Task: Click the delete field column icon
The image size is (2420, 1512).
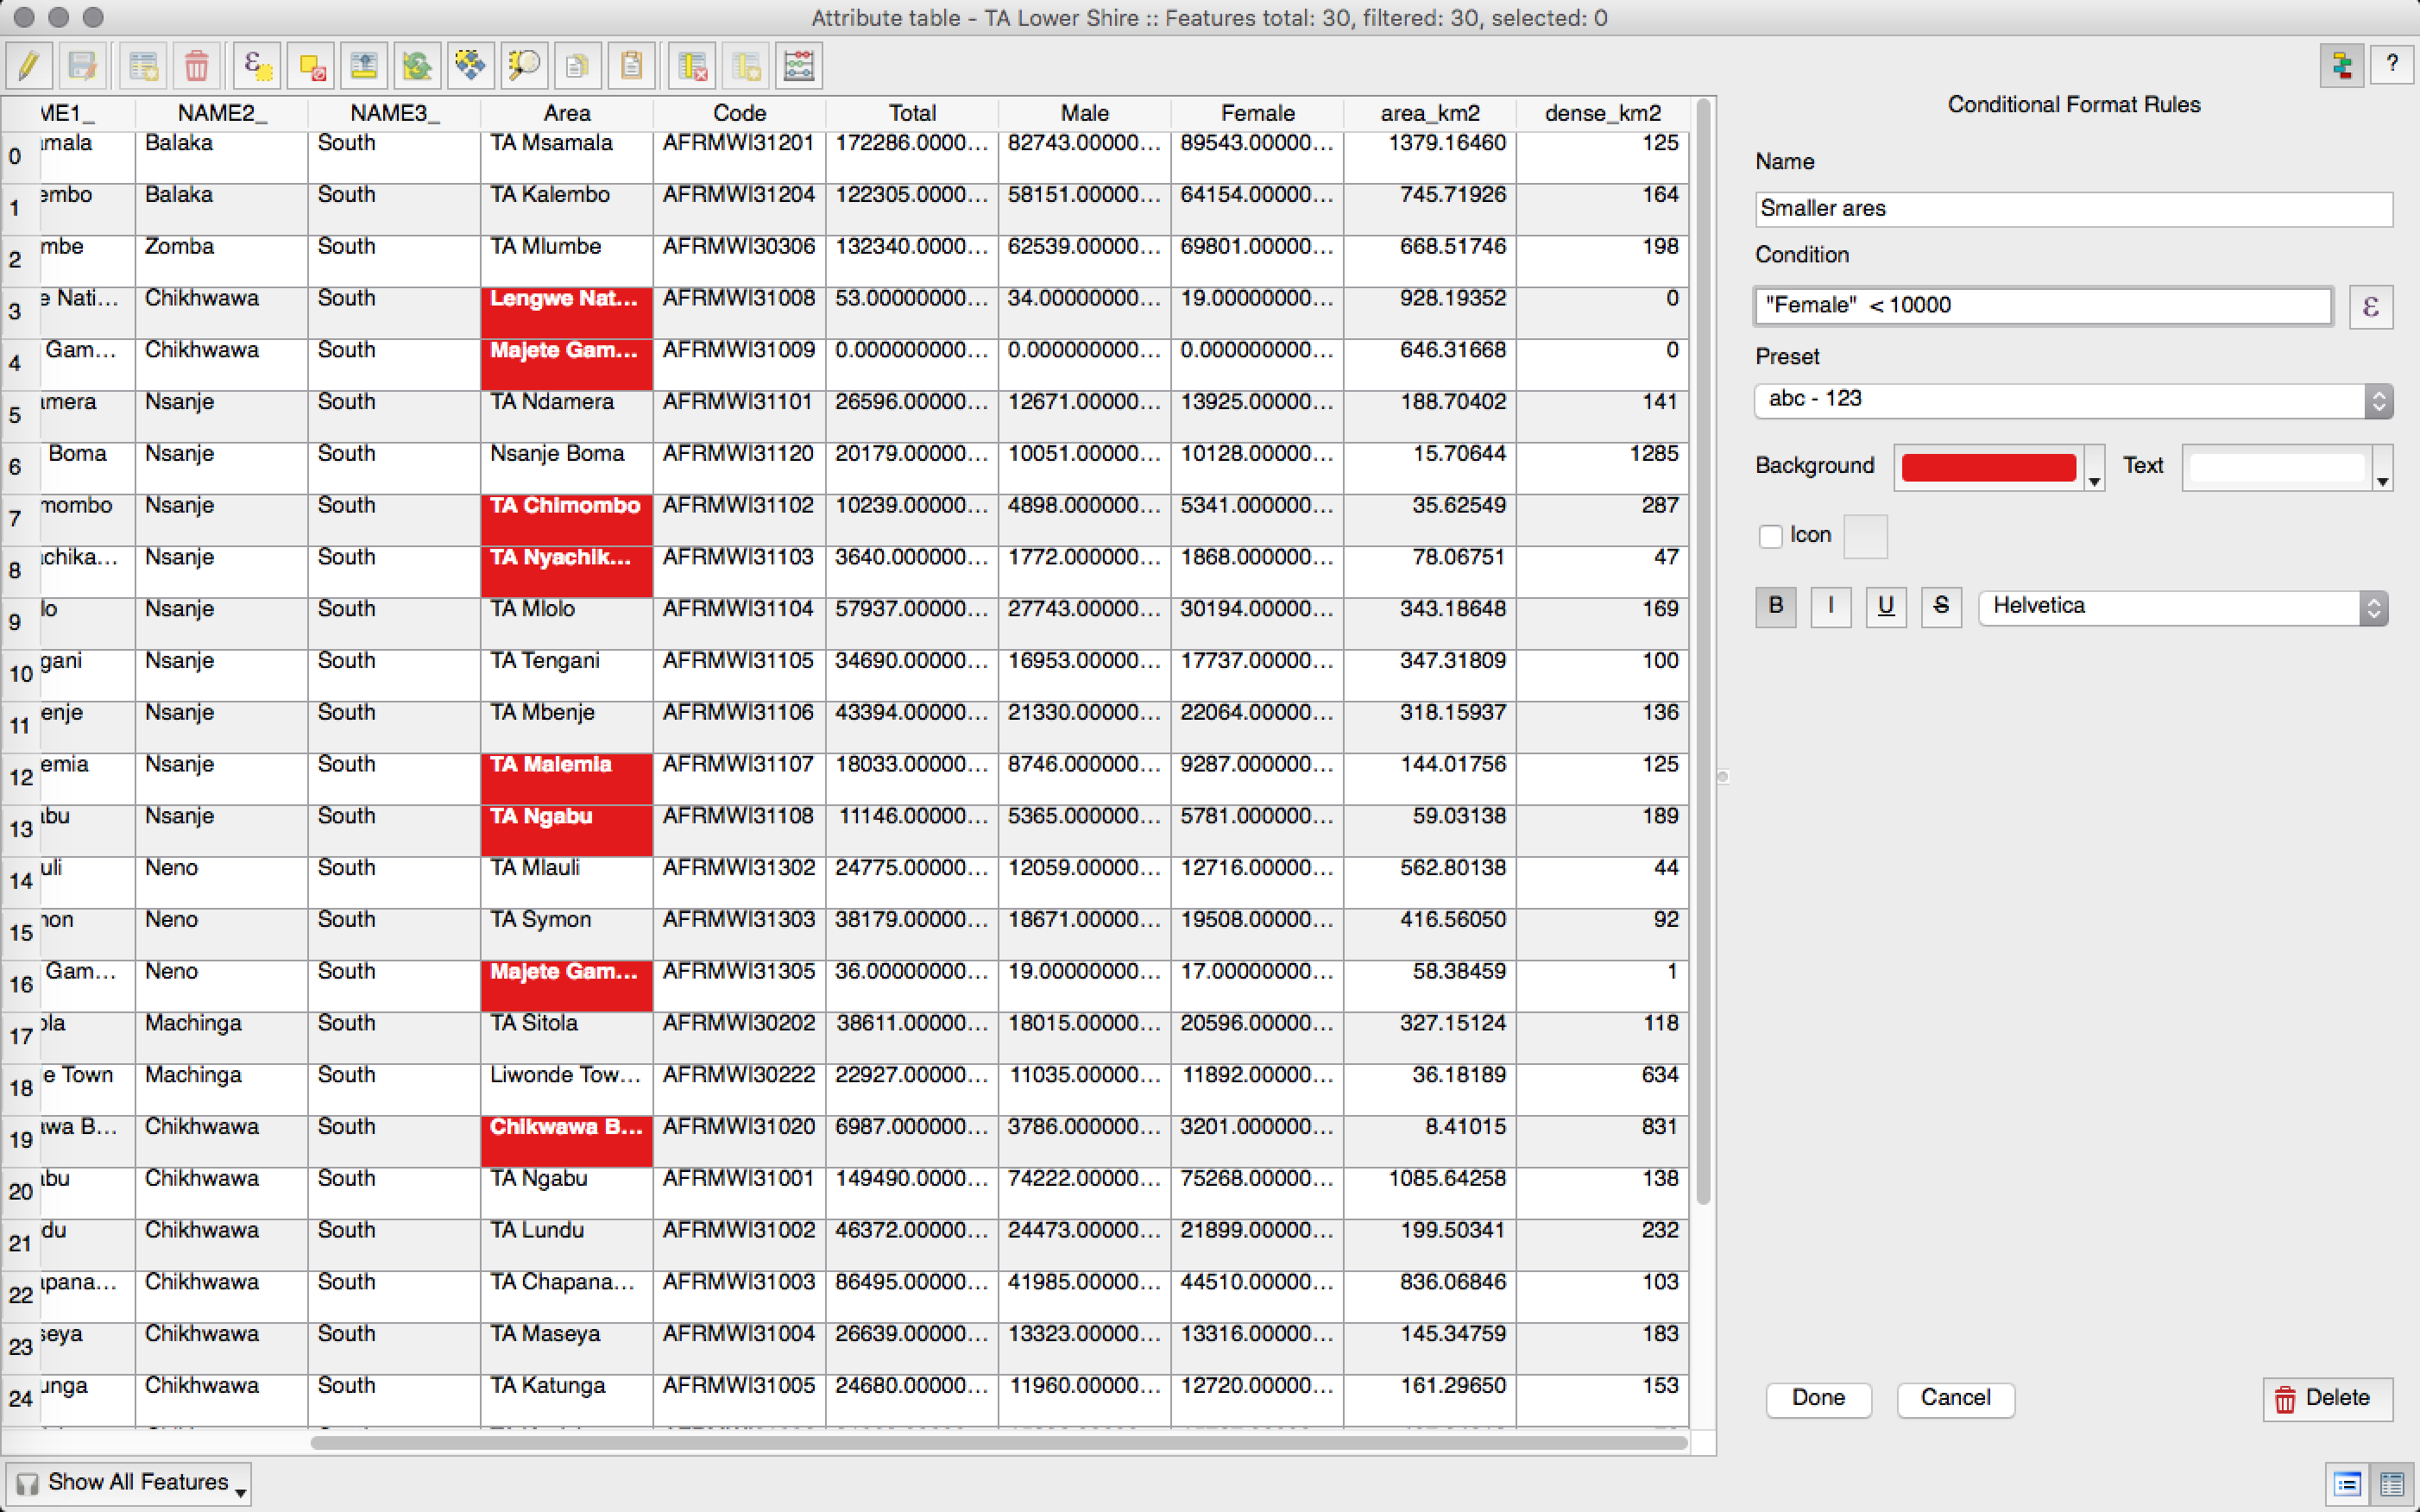Action: (692, 66)
